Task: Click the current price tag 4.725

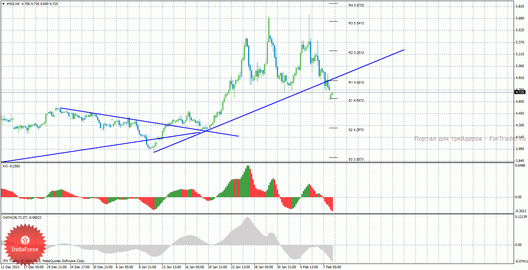Action: point(519,92)
